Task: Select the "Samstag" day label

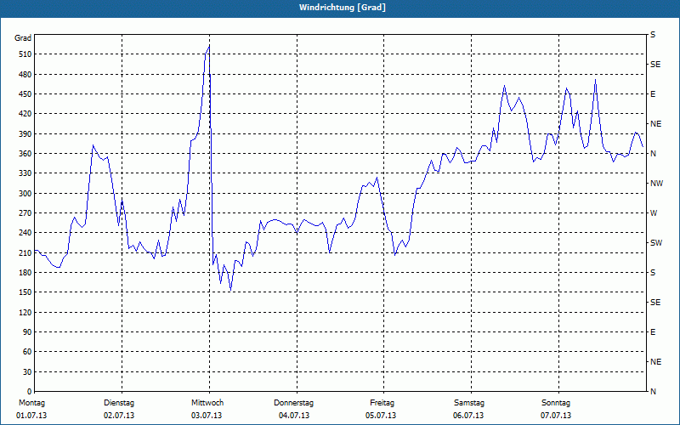Action: coord(469,403)
